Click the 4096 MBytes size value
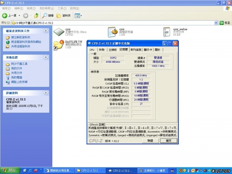 coord(113,62)
